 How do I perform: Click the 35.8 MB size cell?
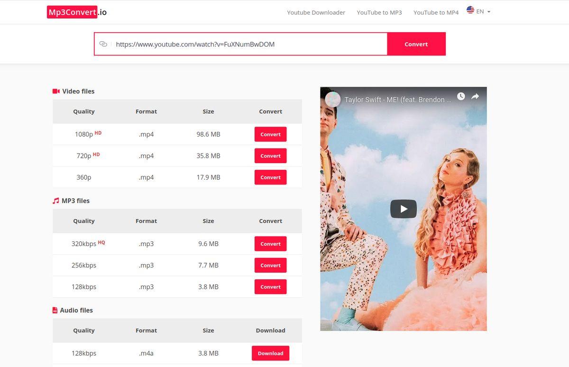point(209,156)
